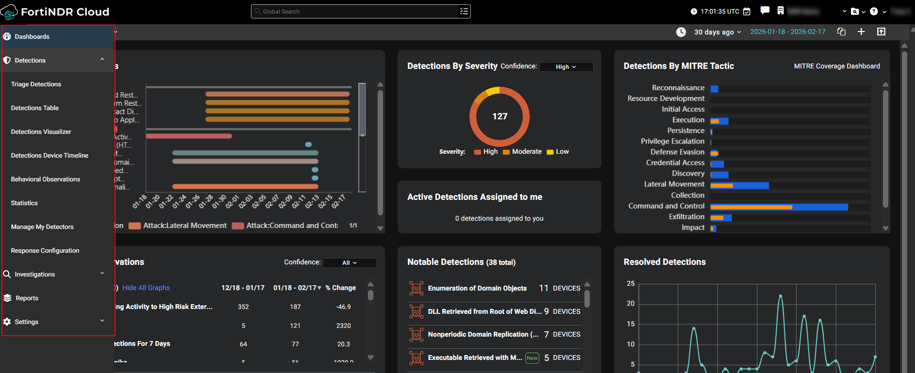The width and height of the screenshot is (915, 373).
Task: Toggle the Low severity legend entry
Action: click(558, 152)
